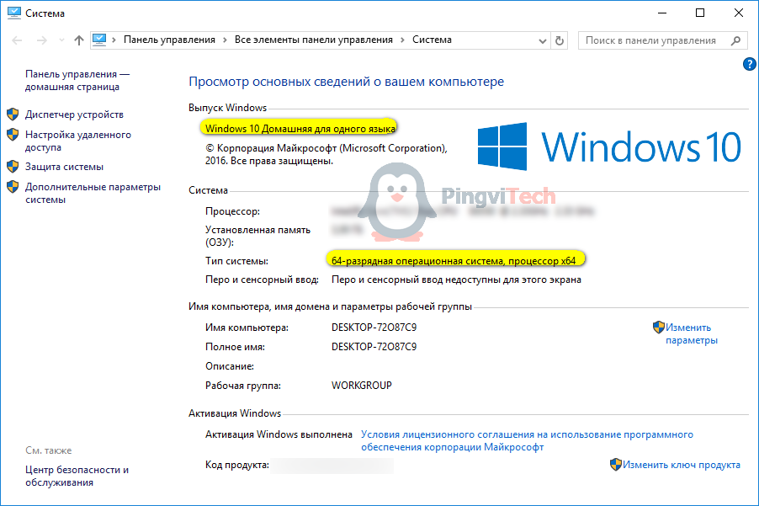Open the recent locations dropdown arrow
This screenshot has width=759, height=506.
click(61, 40)
